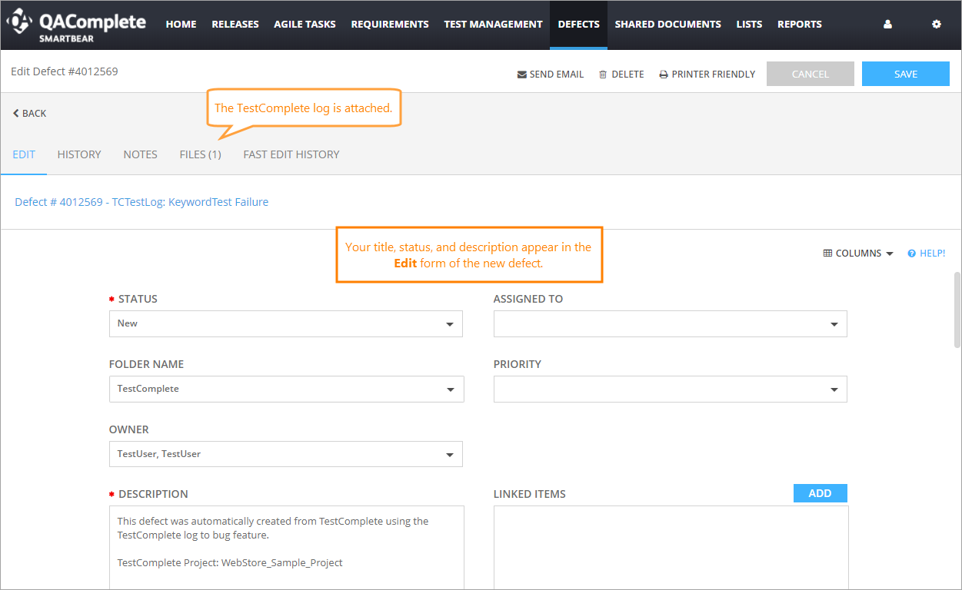
Task: Open the Columns chooser menu
Action: click(857, 254)
